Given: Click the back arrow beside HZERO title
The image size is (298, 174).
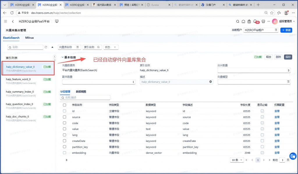Looking at the screenshot, I should pos(13,22).
